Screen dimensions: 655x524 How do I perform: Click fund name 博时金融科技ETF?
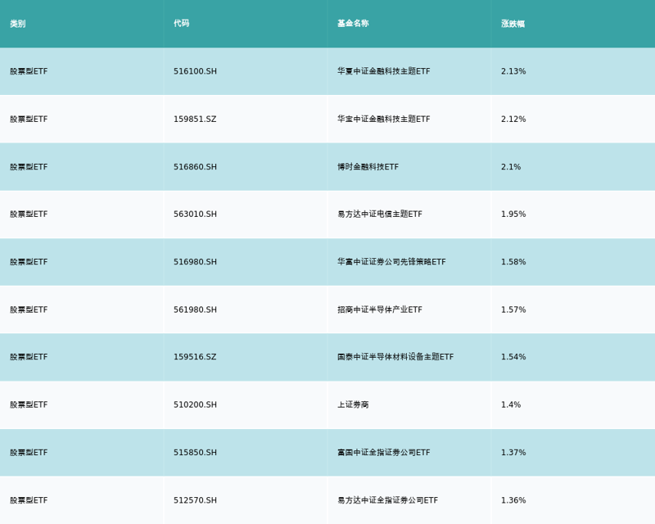(x=368, y=167)
